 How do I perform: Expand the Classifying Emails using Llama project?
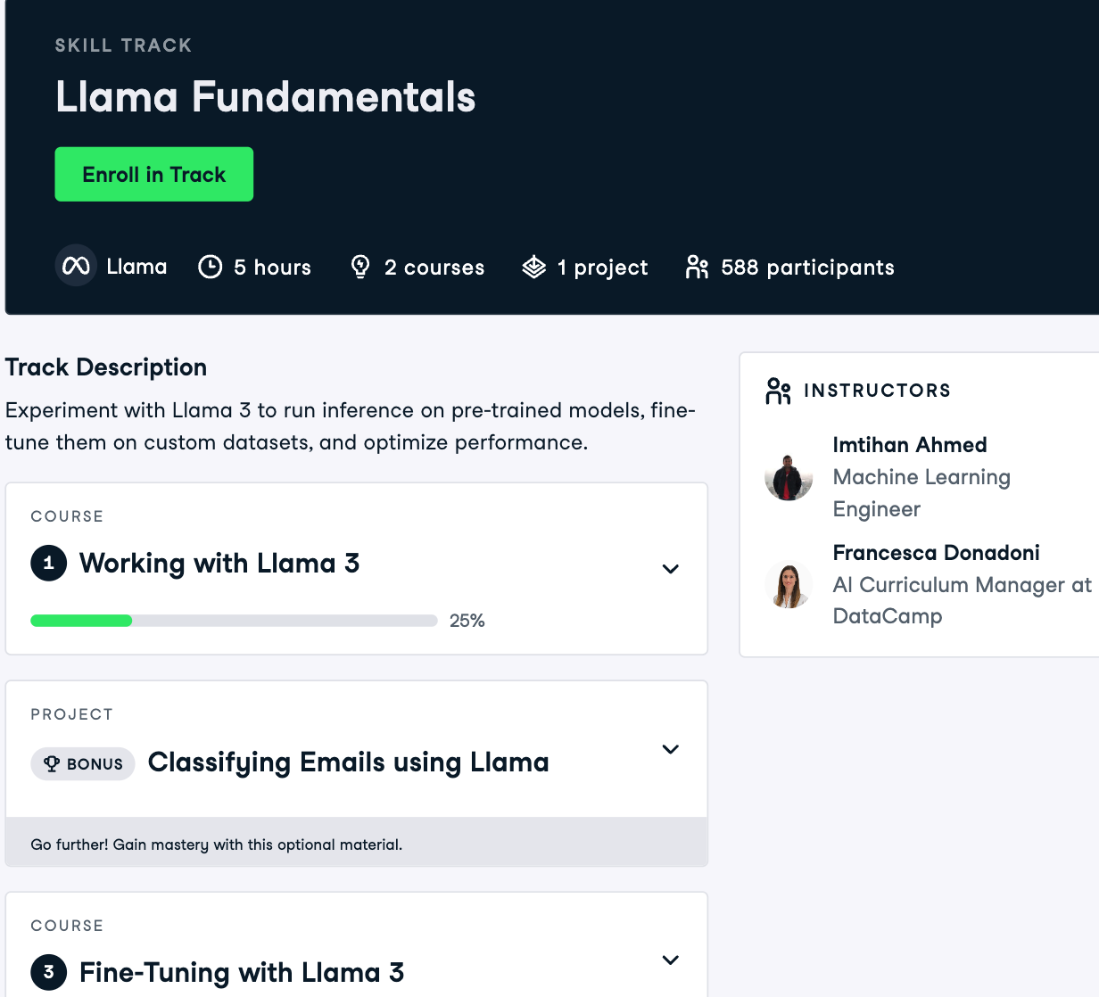tap(671, 749)
